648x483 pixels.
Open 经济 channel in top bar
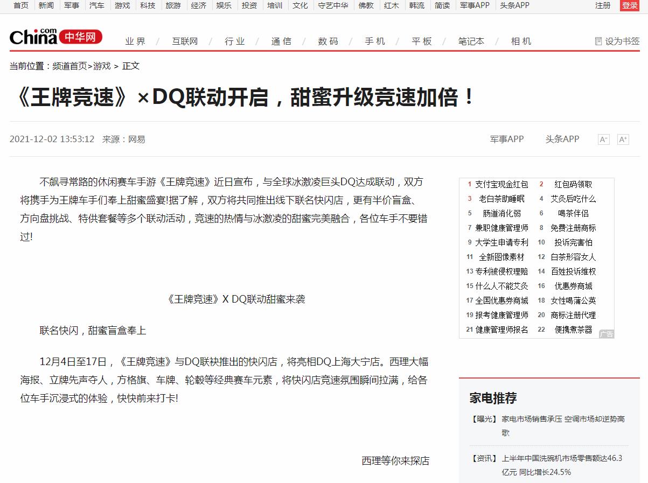[199, 5]
